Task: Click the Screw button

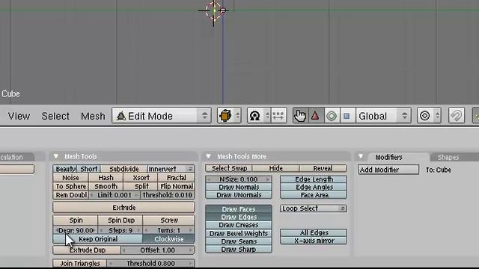Action: coord(169,220)
